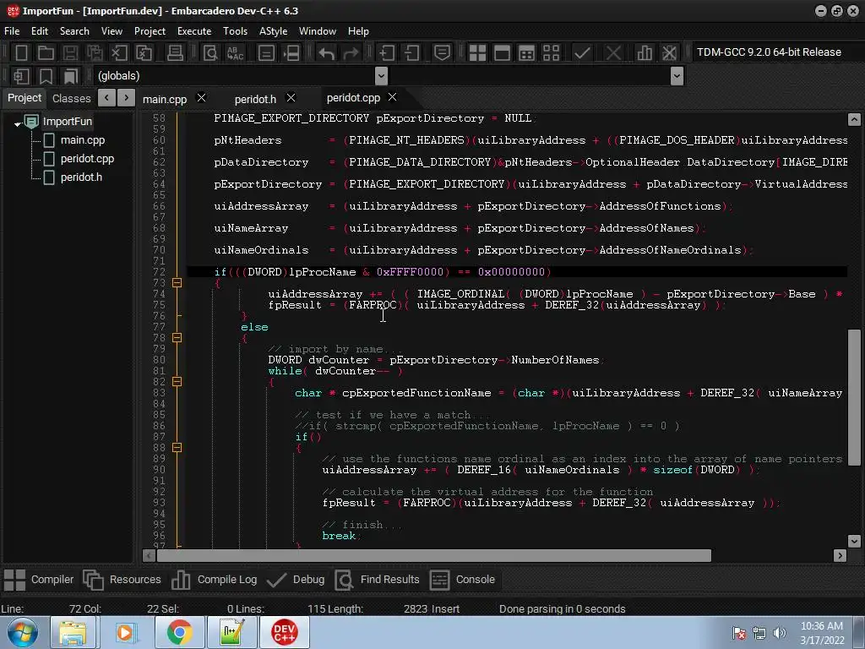Click the Toggle Bookmark icon
The image size is (865, 649).
click(x=46, y=76)
